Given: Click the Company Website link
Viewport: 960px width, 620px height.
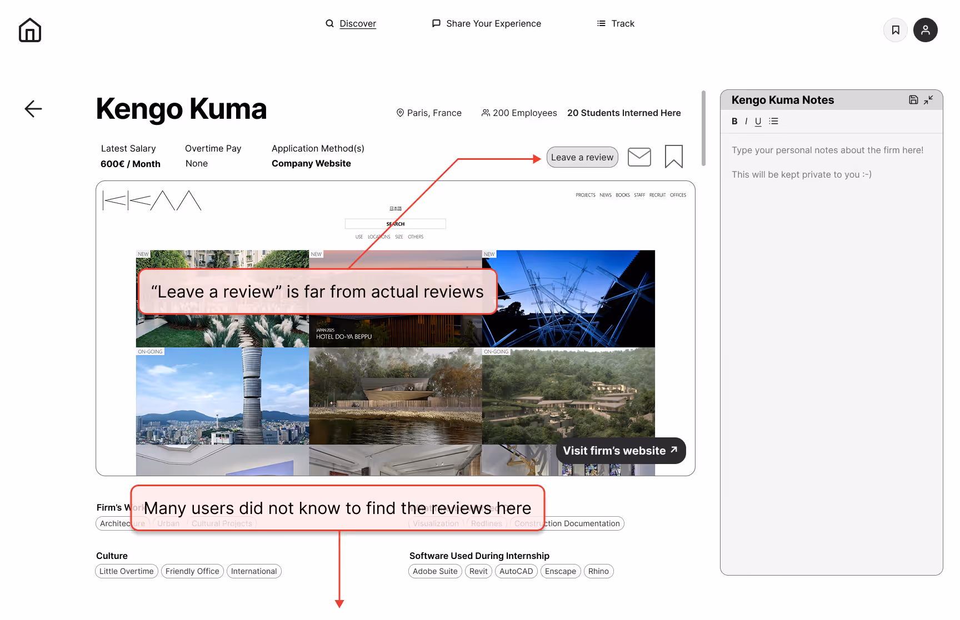Looking at the screenshot, I should 311,163.
